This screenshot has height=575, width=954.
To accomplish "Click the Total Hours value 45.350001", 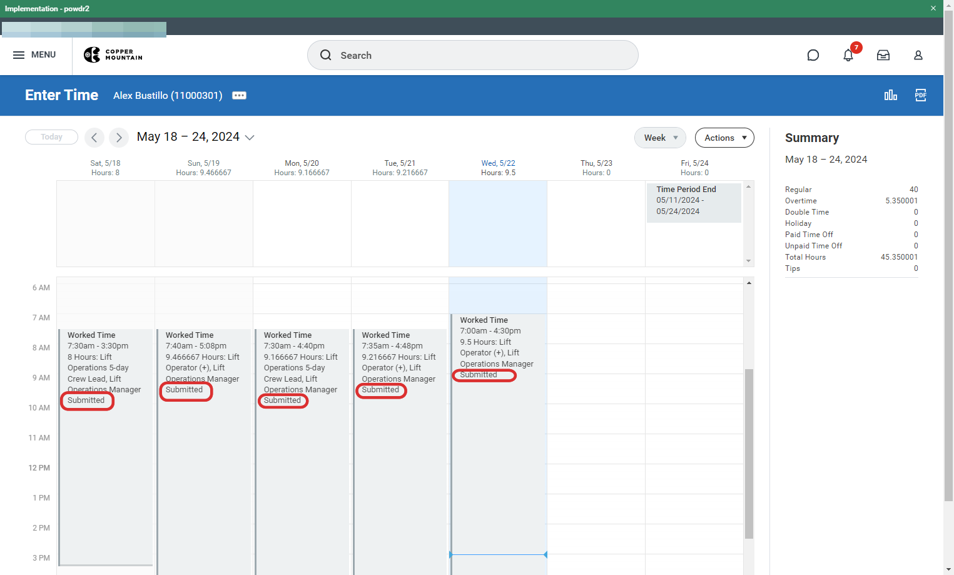I will tap(899, 257).
